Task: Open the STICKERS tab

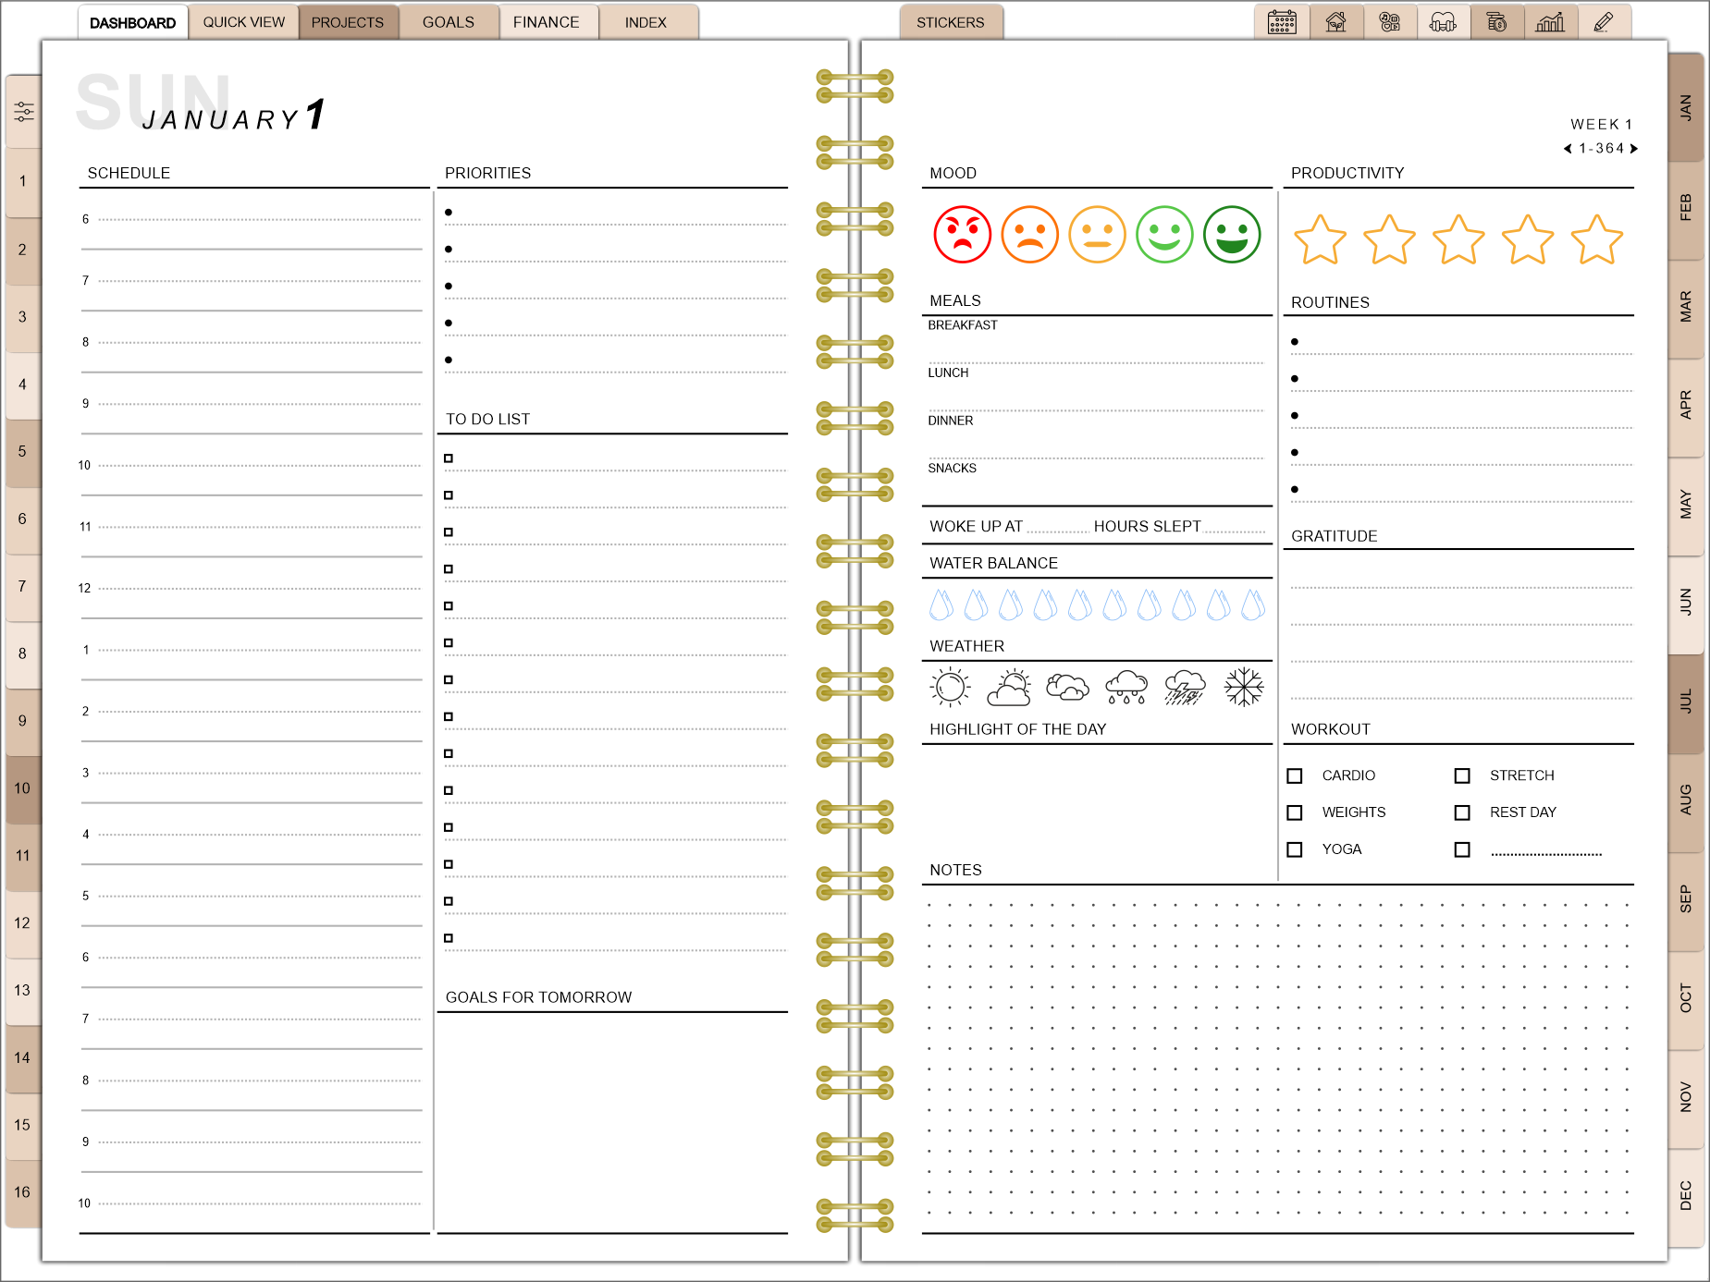Action: point(950,22)
